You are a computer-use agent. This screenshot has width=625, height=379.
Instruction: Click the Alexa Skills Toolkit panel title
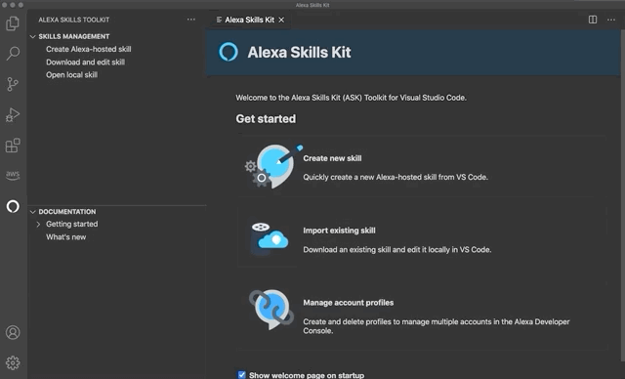point(74,20)
